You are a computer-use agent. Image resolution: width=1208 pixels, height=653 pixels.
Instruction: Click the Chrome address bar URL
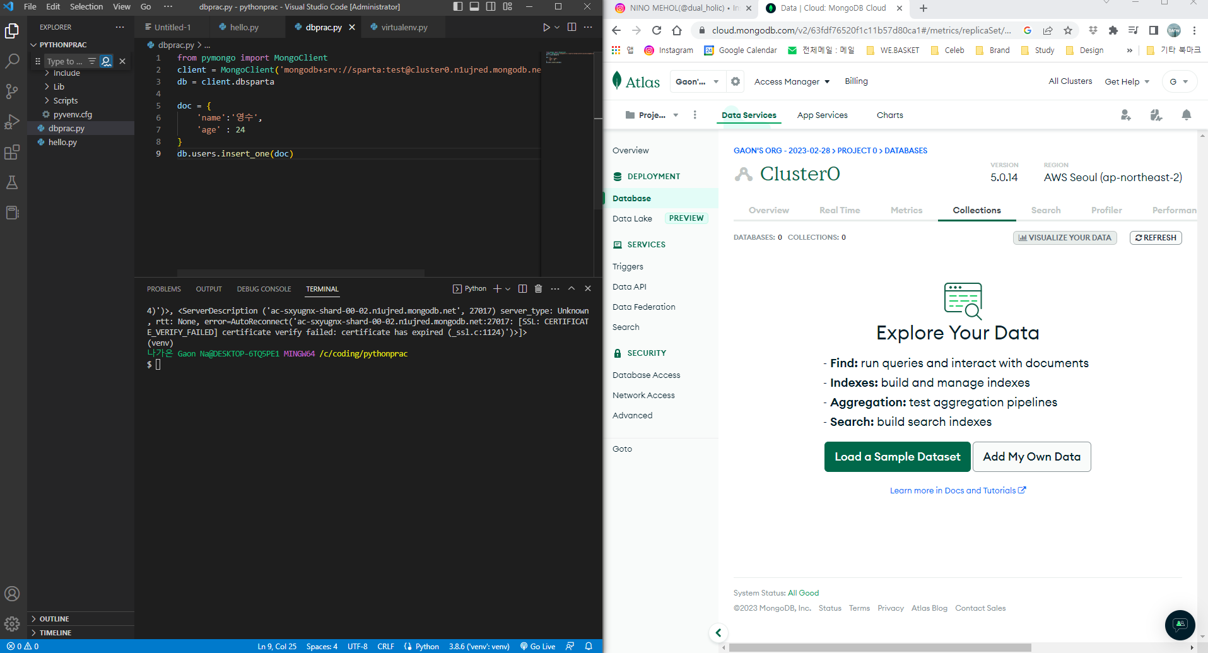pos(861,30)
